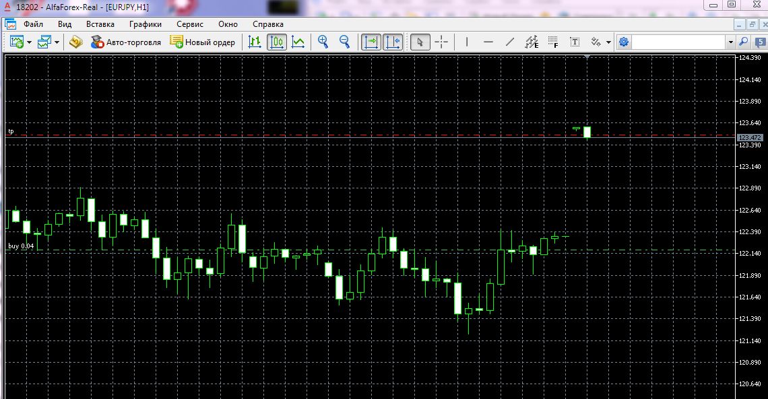
Task: Click the 124.390 price scale value
Action: pyautogui.click(x=749, y=58)
